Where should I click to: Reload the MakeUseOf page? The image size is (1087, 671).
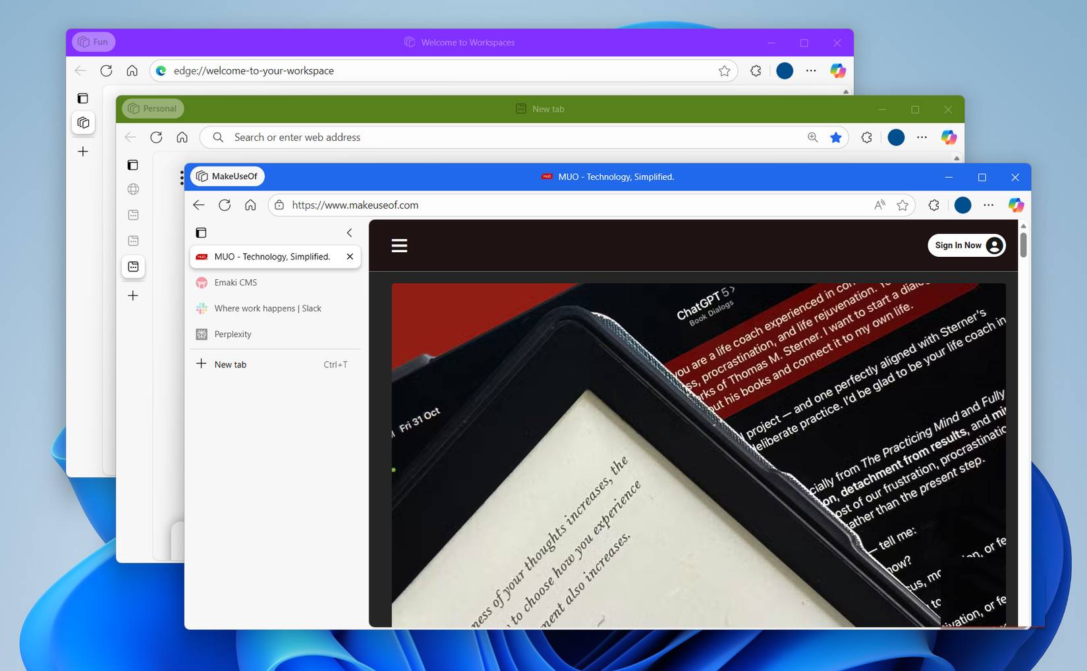click(x=225, y=205)
